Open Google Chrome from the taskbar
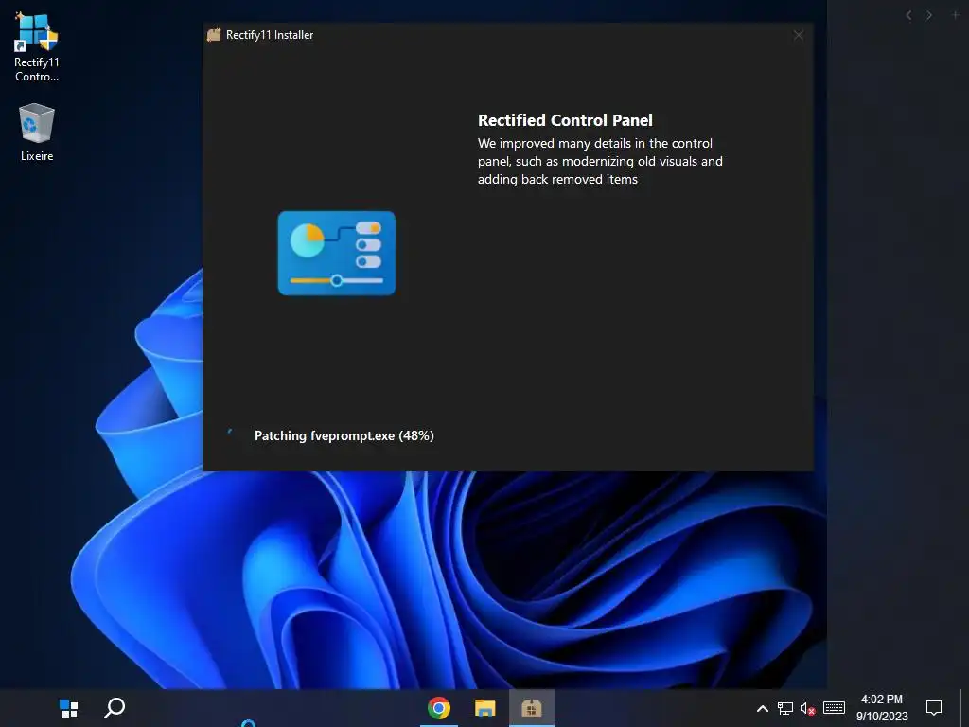The width and height of the screenshot is (969, 727). coord(439,708)
